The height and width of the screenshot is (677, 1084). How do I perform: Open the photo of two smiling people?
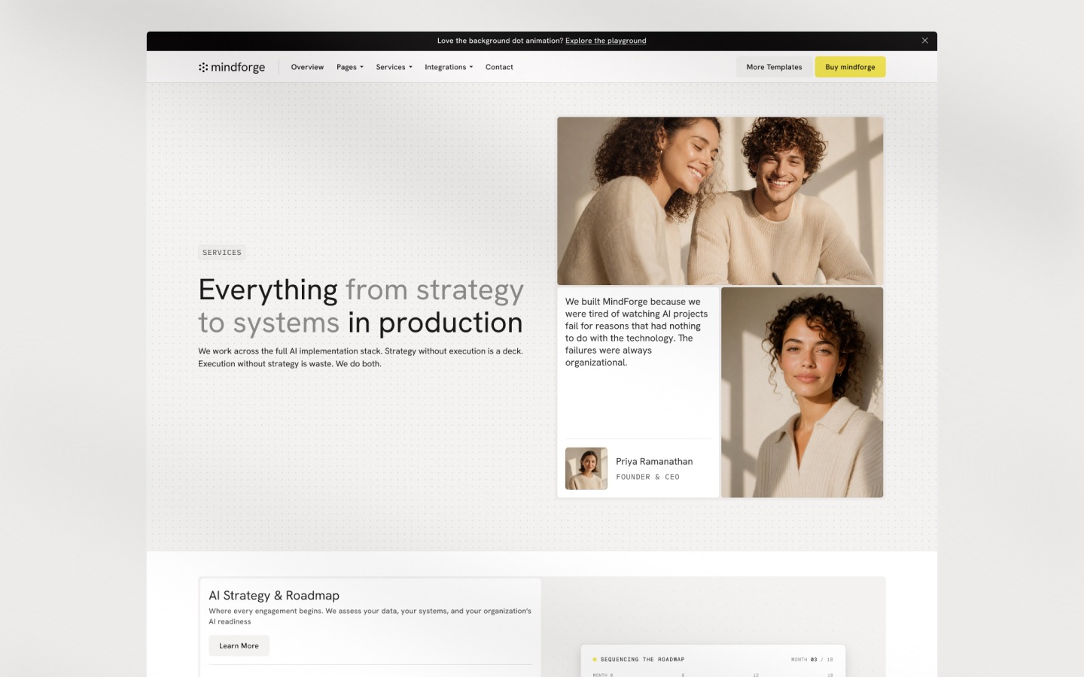point(720,201)
